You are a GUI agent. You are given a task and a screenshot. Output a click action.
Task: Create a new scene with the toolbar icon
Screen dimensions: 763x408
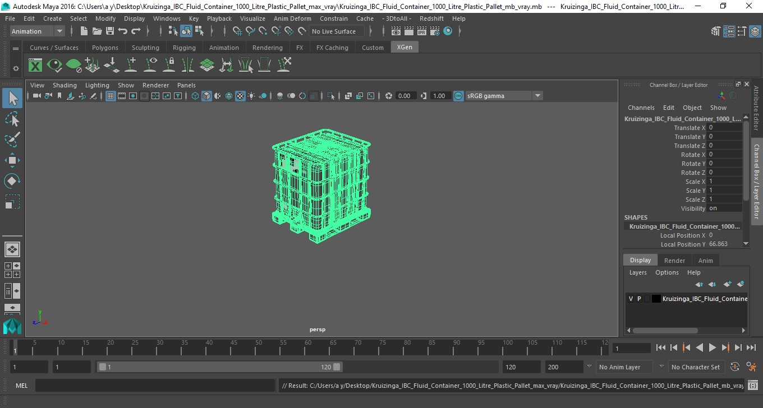click(84, 31)
